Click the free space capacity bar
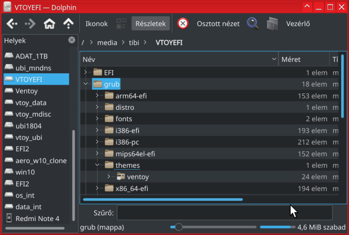Image resolution: width=349 pixels, height=235 pixels. click(x=277, y=227)
